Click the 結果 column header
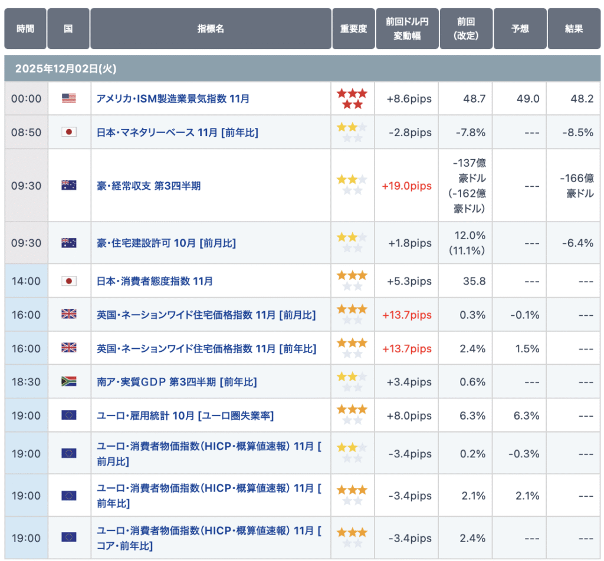 point(573,28)
